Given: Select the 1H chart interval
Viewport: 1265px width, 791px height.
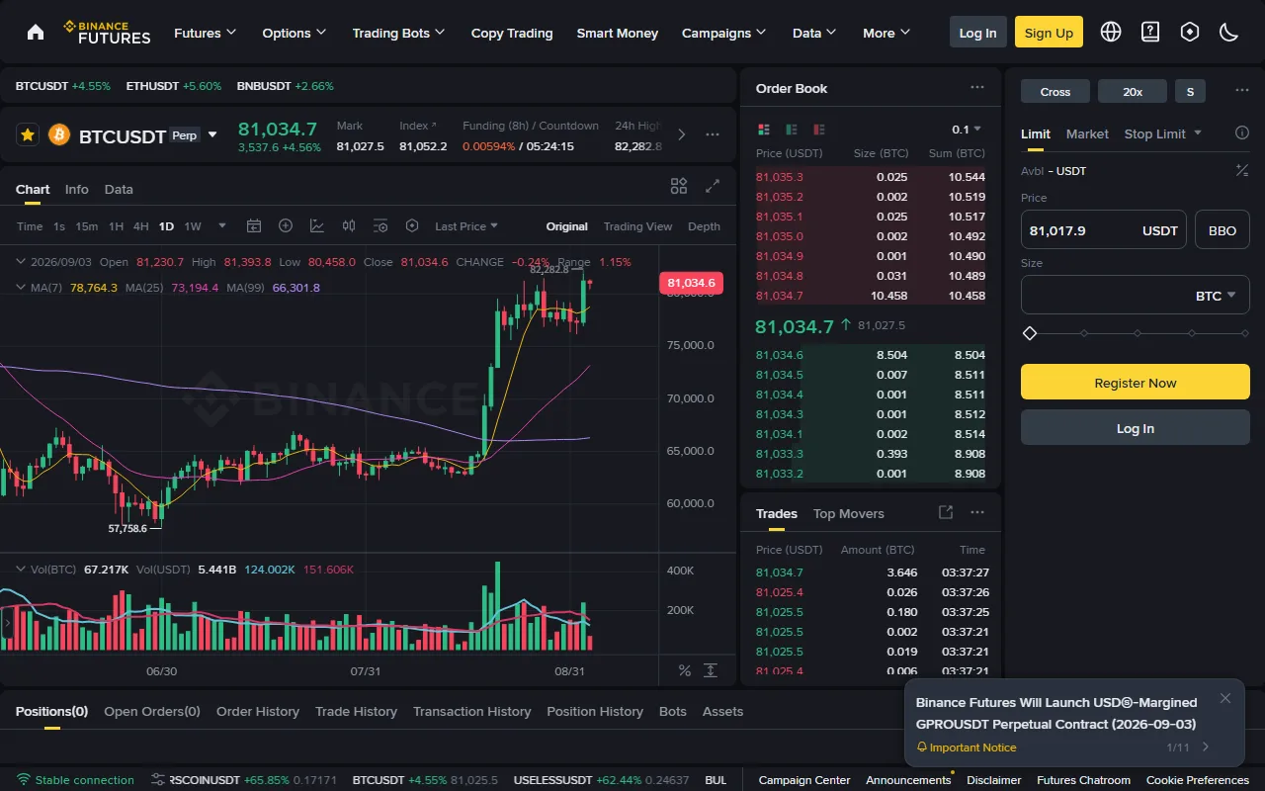Looking at the screenshot, I should tap(117, 226).
